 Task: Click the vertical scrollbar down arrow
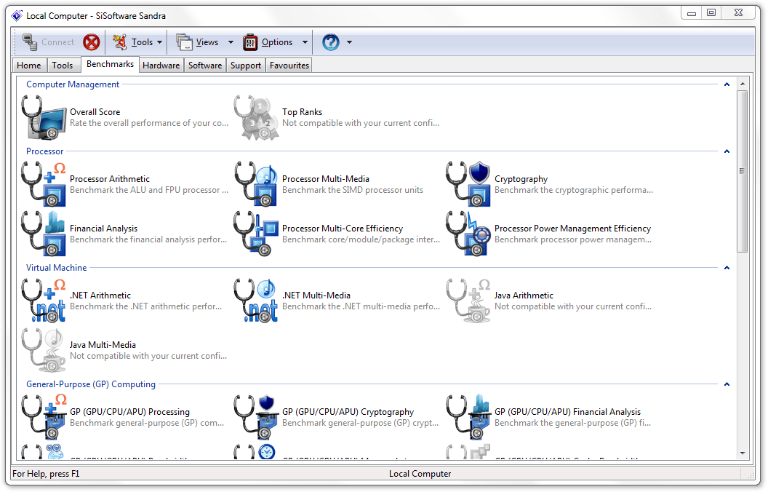(743, 453)
